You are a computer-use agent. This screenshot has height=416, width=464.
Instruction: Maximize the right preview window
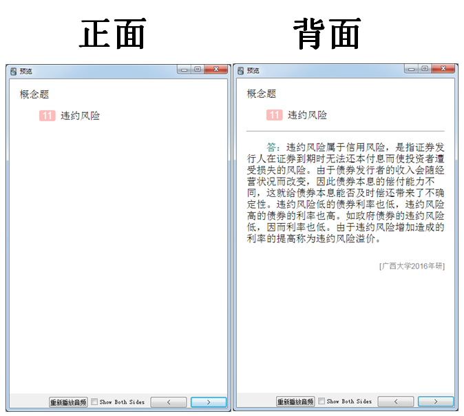coord(425,69)
